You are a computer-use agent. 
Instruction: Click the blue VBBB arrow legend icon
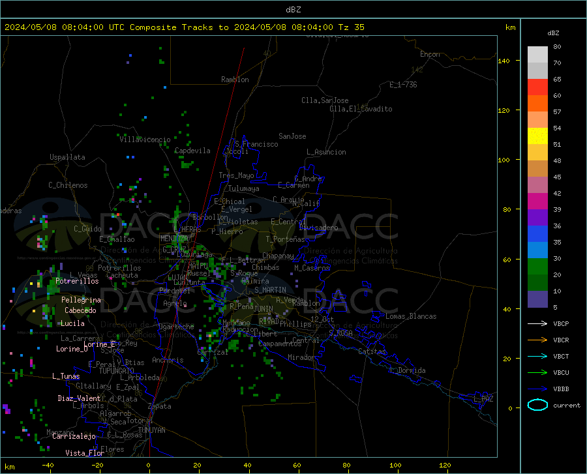click(537, 389)
